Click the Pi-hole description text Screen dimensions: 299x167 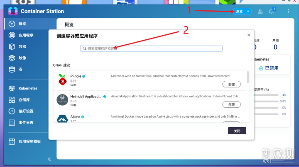[171, 76]
